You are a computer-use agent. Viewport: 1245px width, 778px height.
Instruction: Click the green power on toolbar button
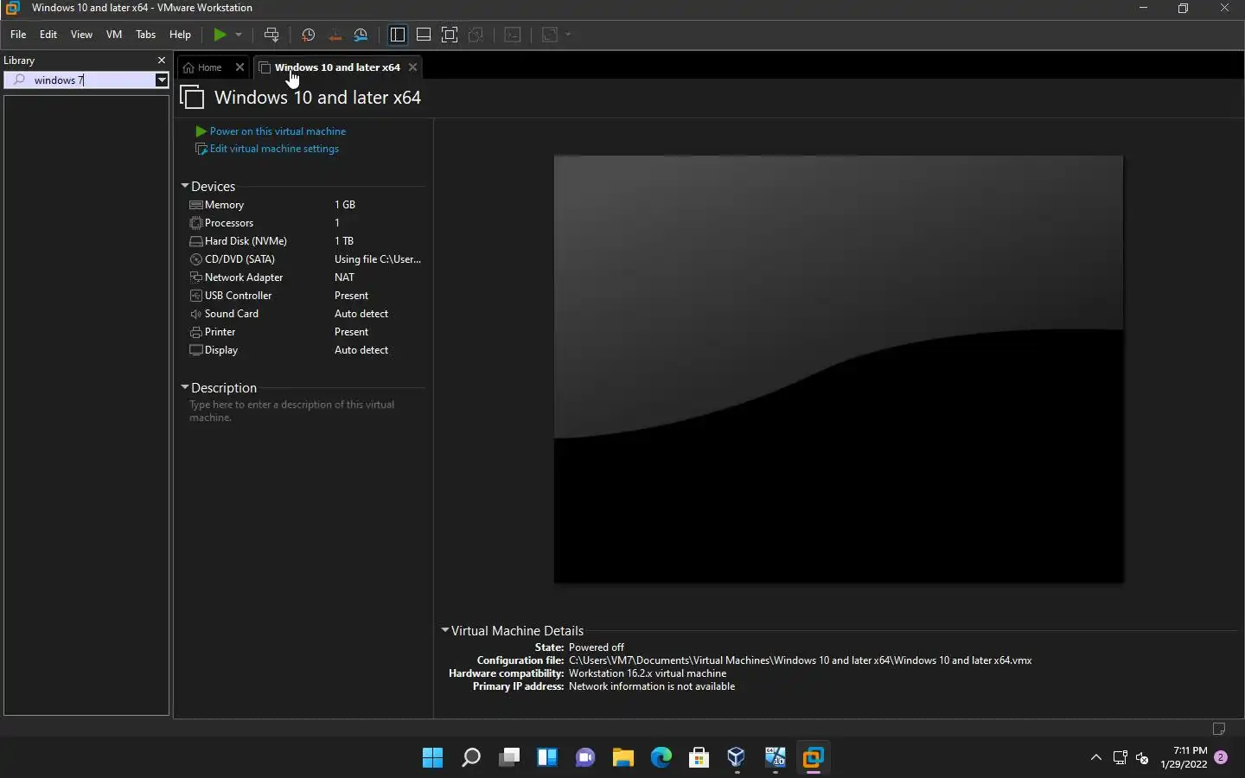coord(220,35)
